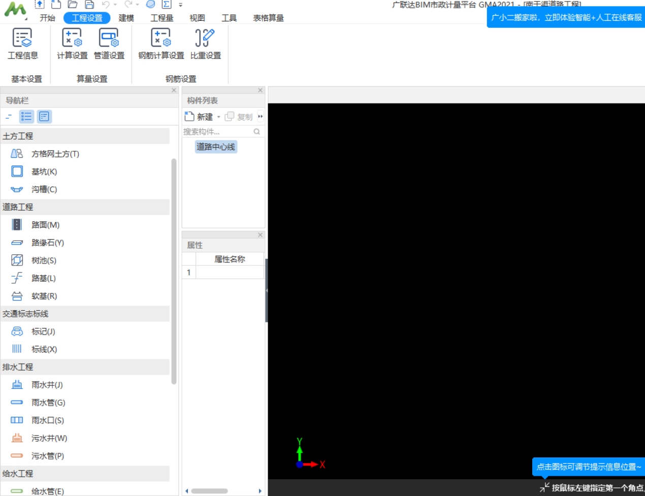
Task: Open 钢筋计算设置 rebar calculation settings
Action: 161,44
